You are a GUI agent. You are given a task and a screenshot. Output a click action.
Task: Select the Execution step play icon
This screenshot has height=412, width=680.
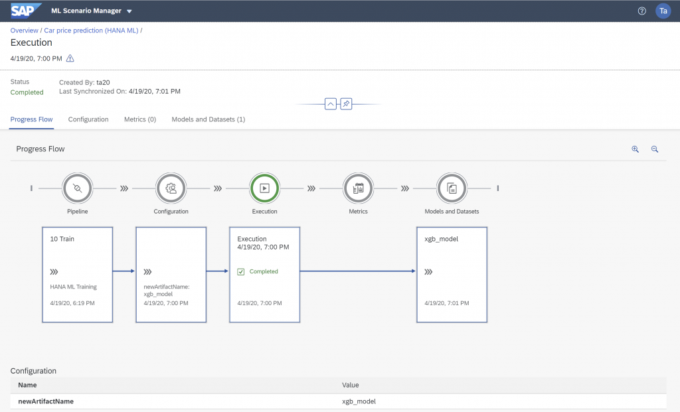click(264, 188)
